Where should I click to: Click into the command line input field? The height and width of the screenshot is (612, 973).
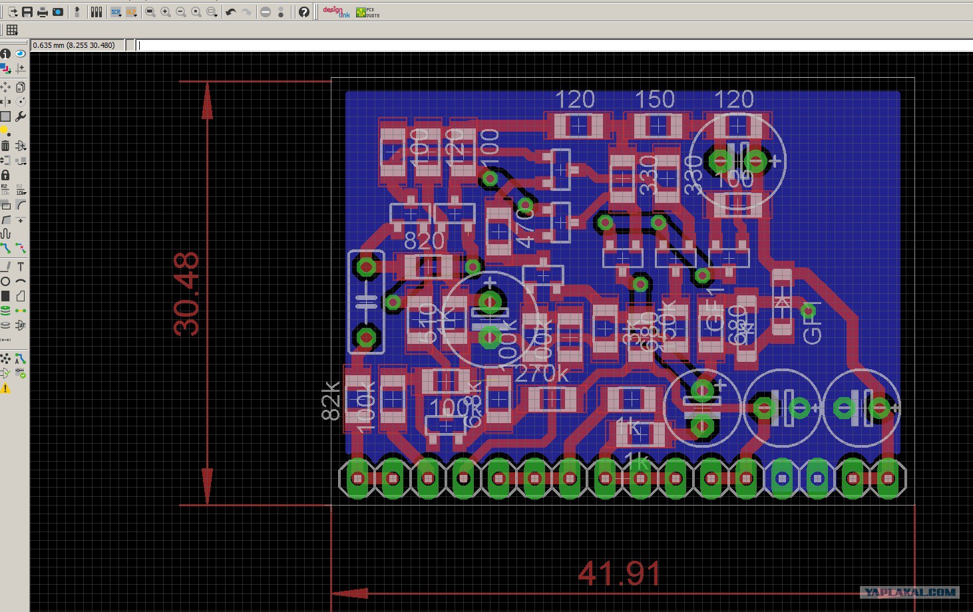point(554,45)
